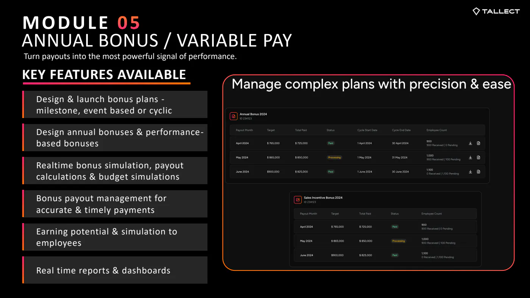
Task: Click the Processing badge in Annual Bonus May 2024 row
Action: [x=334, y=157]
